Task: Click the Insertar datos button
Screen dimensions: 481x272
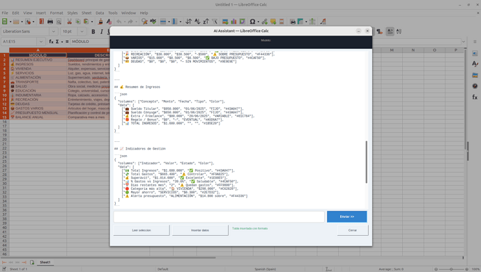Action: click(x=200, y=230)
